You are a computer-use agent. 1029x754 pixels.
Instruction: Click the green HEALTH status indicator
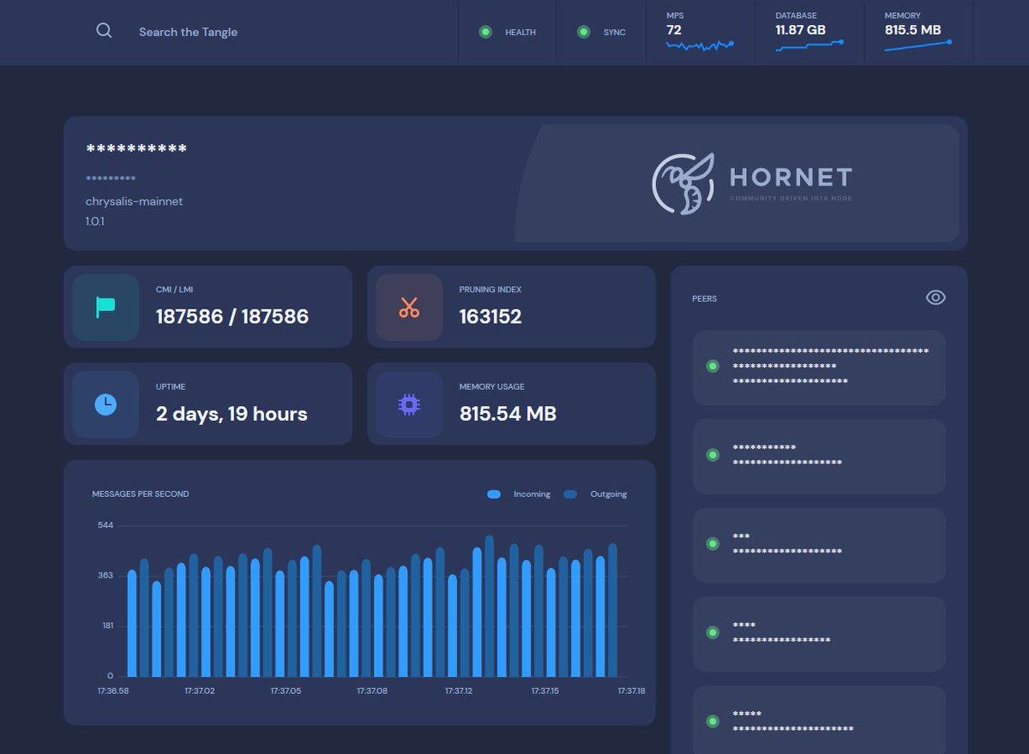[x=485, y=32]
